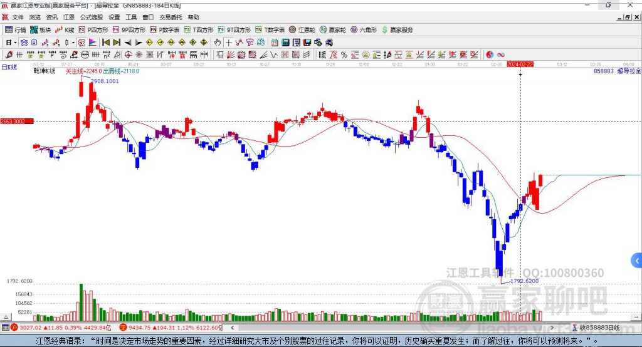Open the P四方形 tool
This screenshot has width=642, height=347.
[93, 30]
